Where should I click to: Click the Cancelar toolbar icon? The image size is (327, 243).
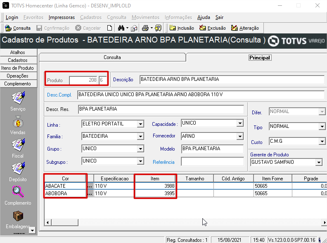coord(78,28)
